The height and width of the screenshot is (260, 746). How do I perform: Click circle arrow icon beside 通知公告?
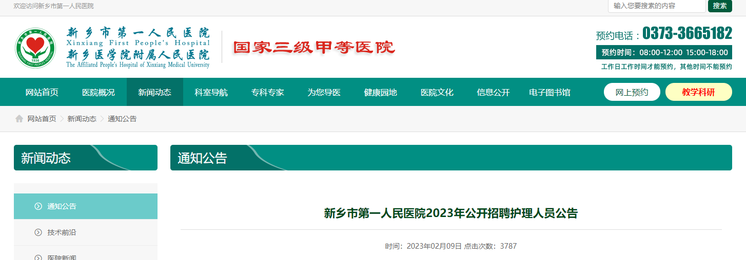click(x=38, y=206)
